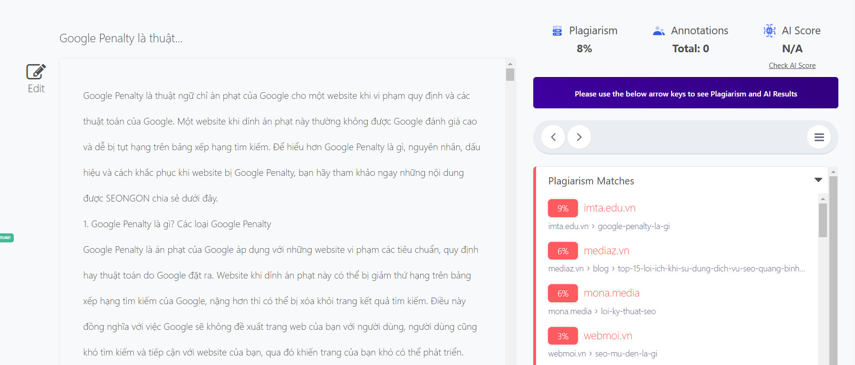
Task: Click the Annotations label
Action: pos(700,31)
